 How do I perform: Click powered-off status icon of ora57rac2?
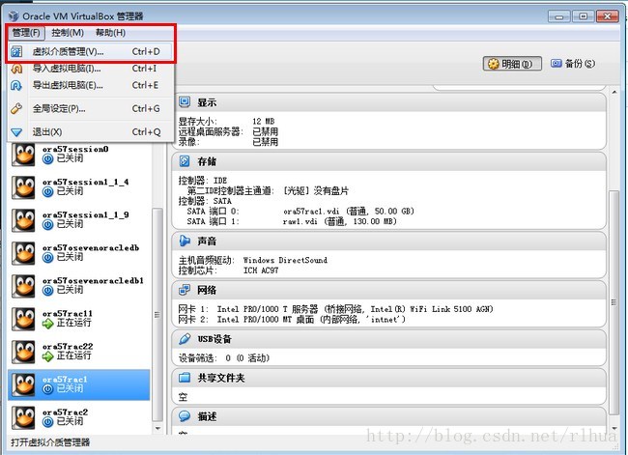pyautogui.click(x=47, y=422)
